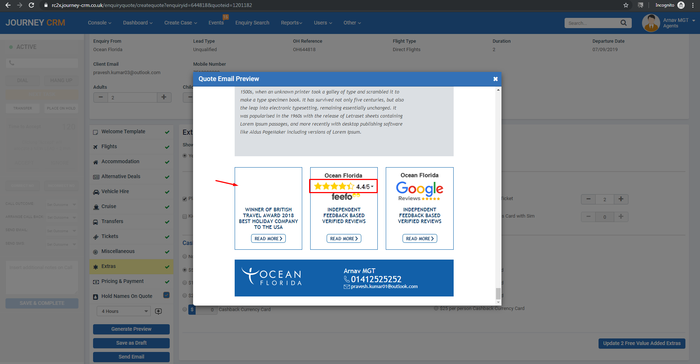Click the Alternative Deals icon
The image size is (700, 364).
pyautogui.click(x=96, y=177)
